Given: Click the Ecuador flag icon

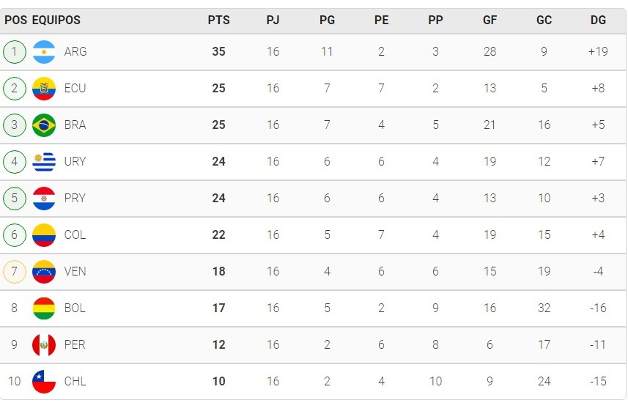Looking at the screenshot, I should coord(44,89).
